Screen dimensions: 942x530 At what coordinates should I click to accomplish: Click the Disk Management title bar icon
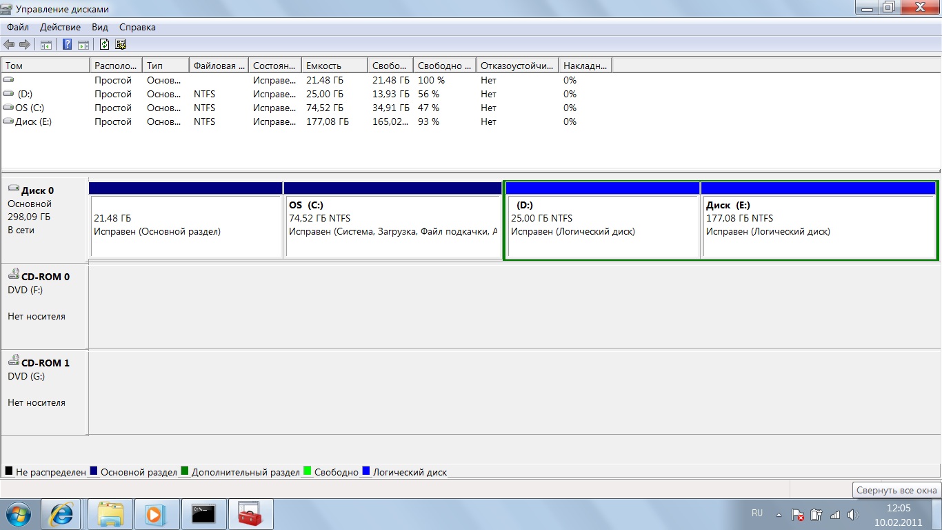click(8, 9)
